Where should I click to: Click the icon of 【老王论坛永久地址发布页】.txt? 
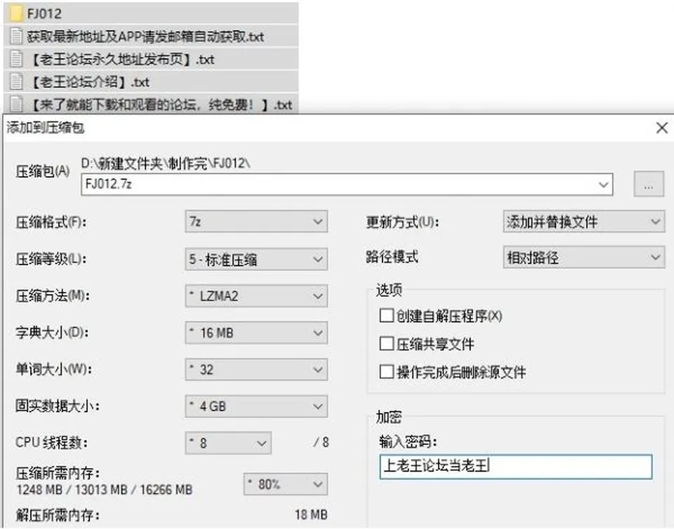click(16, 59)
